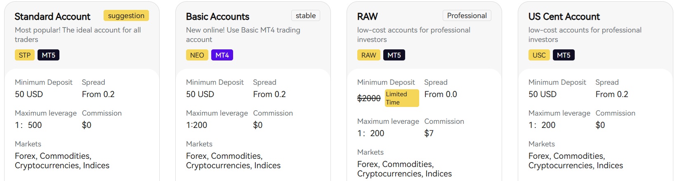Screen dimensions: 677x181
Task: Click the 1: 500 maximum leverage value
Action: click(x=28, y=125)
